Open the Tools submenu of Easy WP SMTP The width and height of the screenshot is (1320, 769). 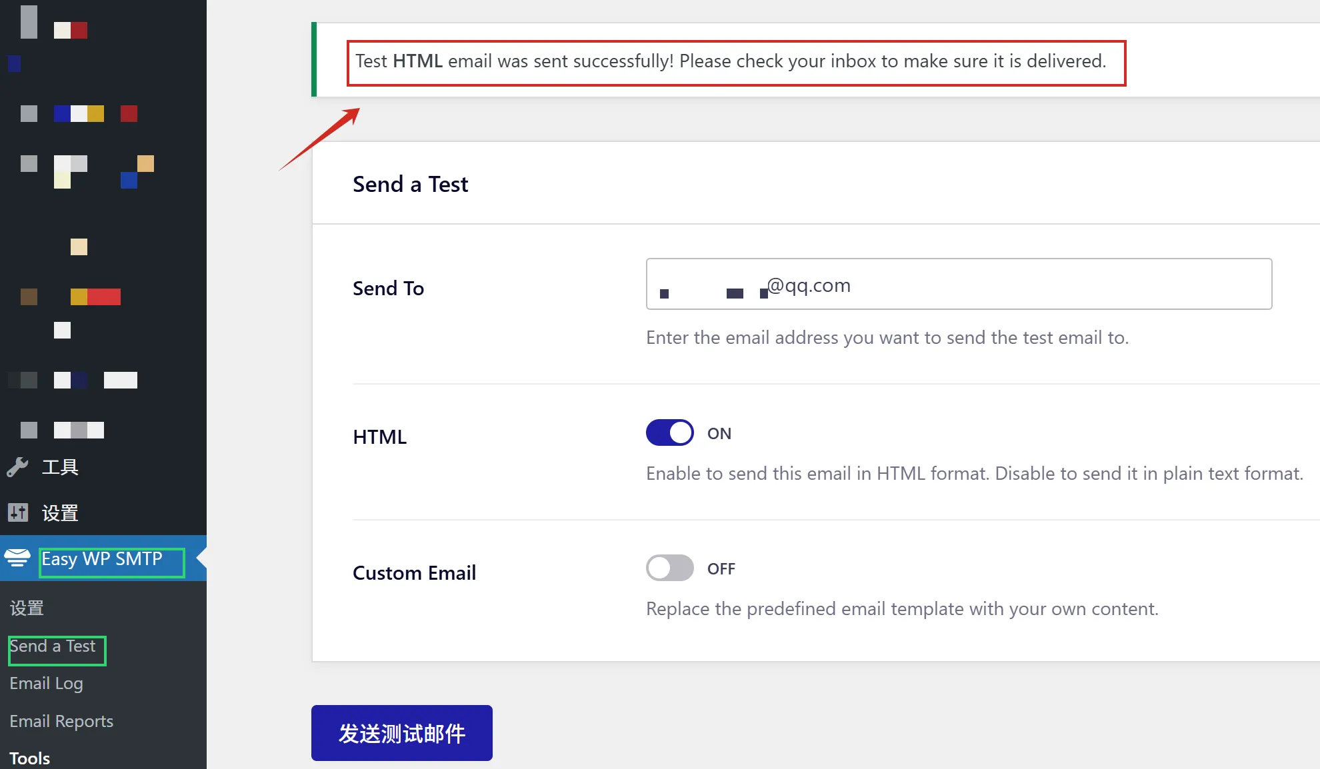30,758
